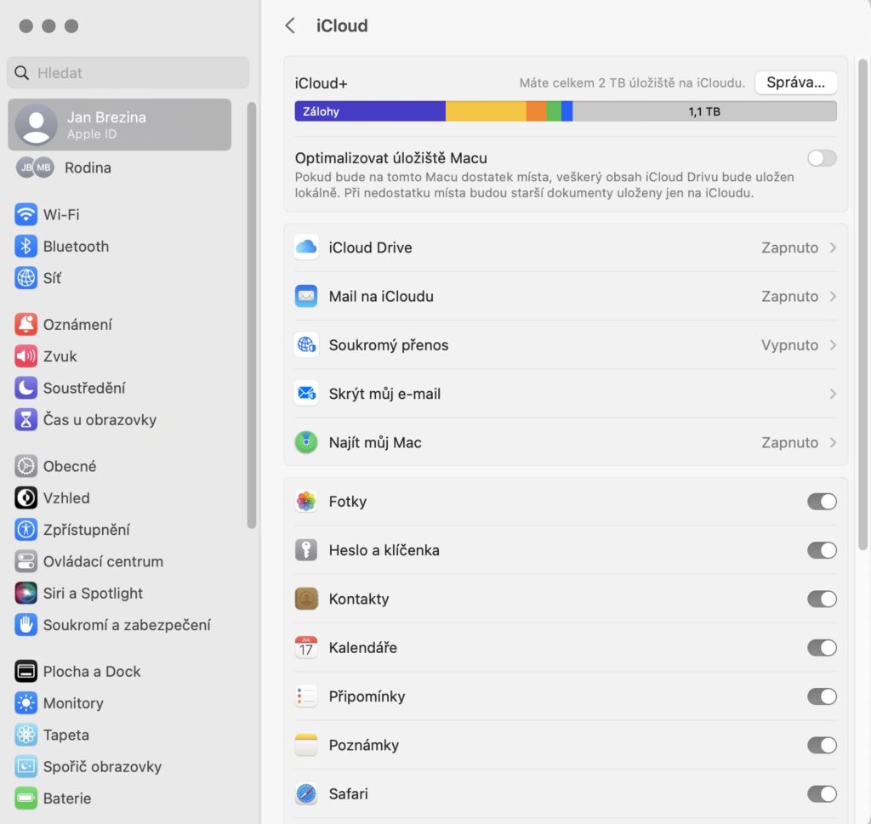Open the Zvuk label in sidebar
This screenshot has width=871, height=824.
60,356
